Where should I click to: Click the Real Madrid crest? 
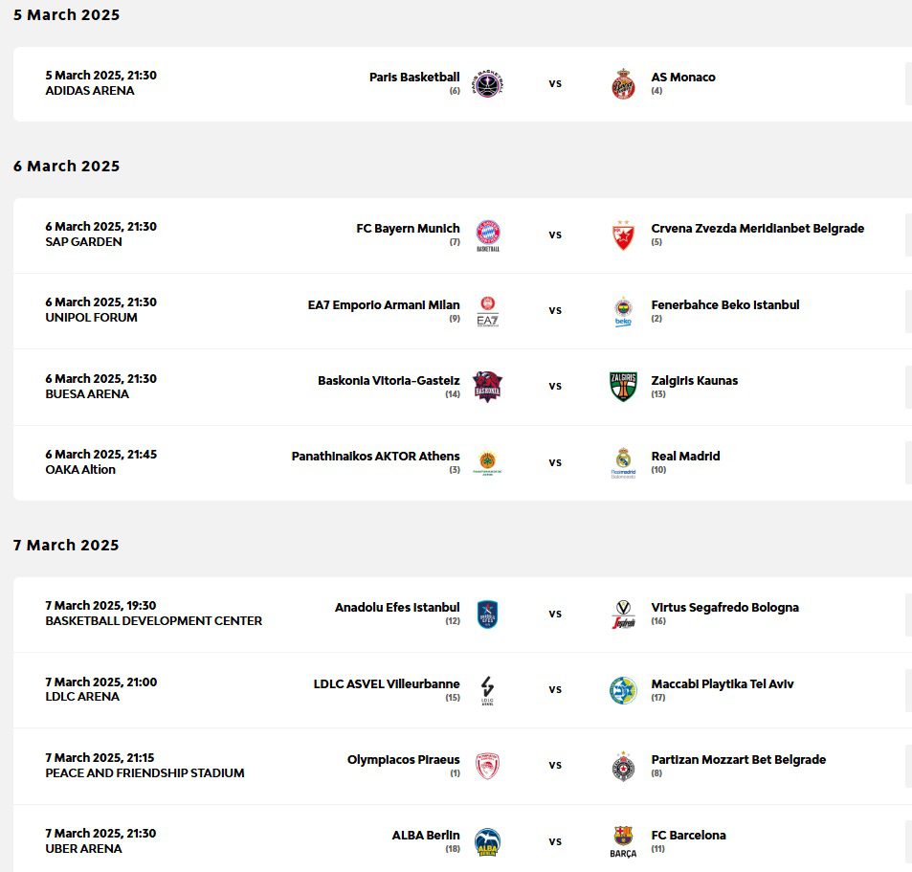623,462
